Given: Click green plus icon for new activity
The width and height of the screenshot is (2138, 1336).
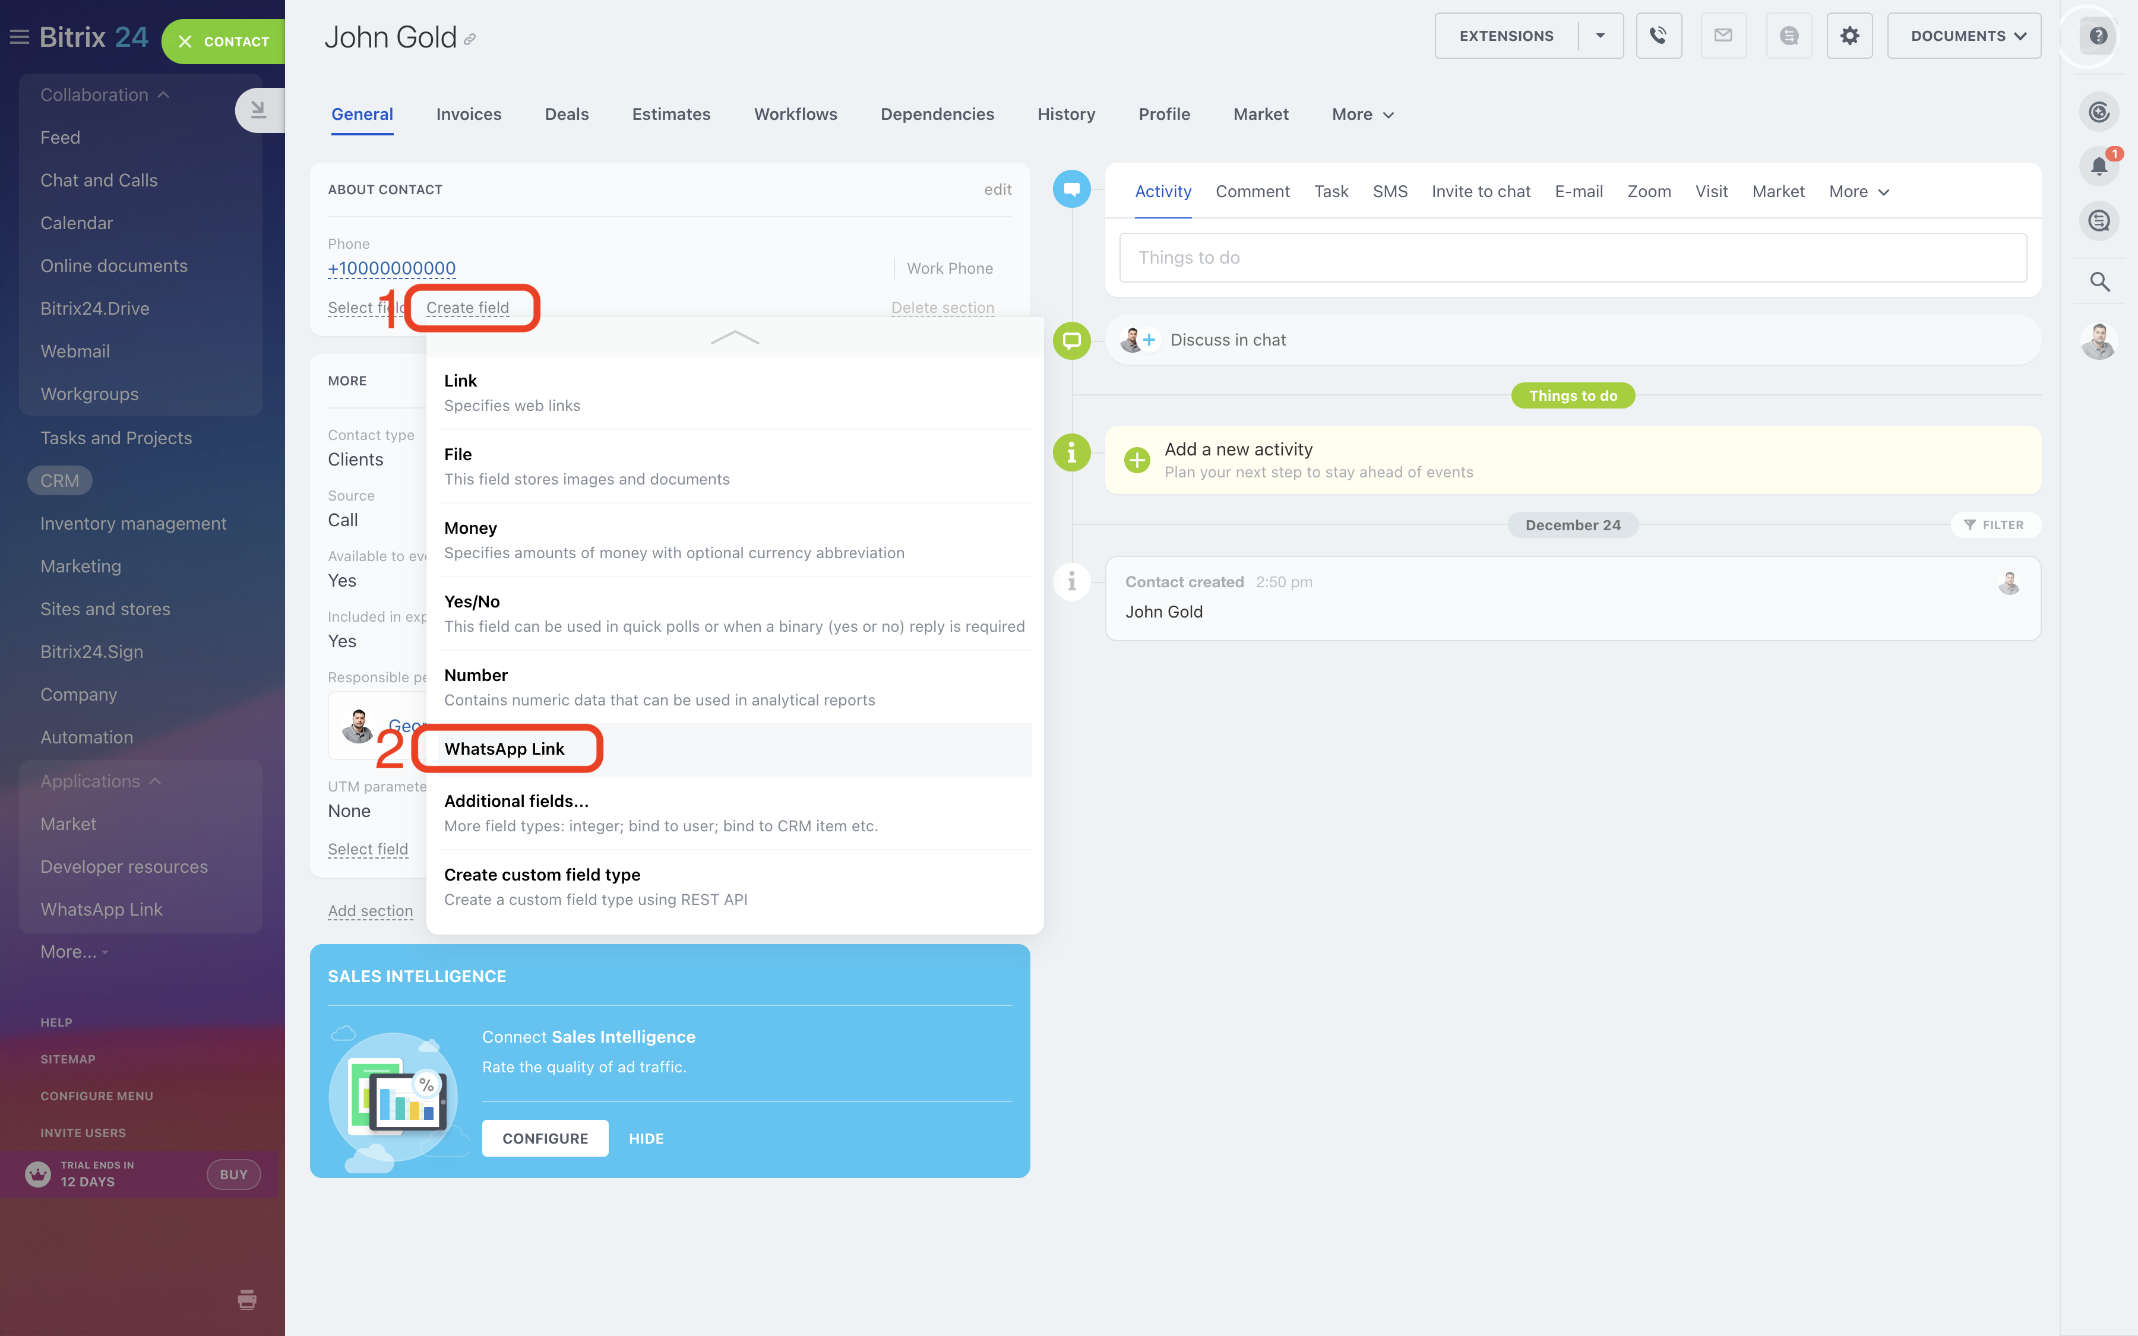Looking at the screenshot, I should pos(1137,460).
